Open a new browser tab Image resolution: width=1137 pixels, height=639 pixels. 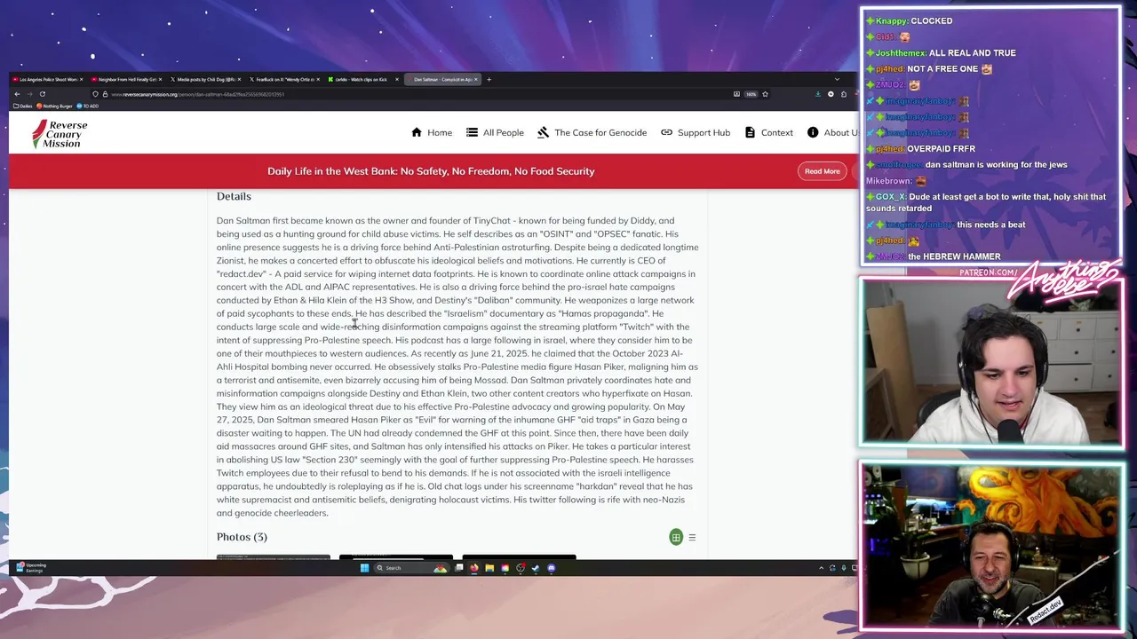[489, 79]
